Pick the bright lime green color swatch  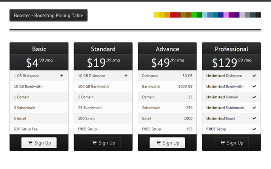point(194,15)
